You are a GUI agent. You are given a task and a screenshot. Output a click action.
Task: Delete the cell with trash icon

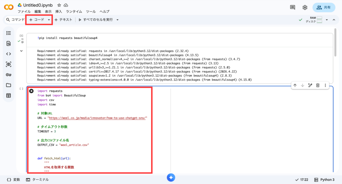click(318, 86)
